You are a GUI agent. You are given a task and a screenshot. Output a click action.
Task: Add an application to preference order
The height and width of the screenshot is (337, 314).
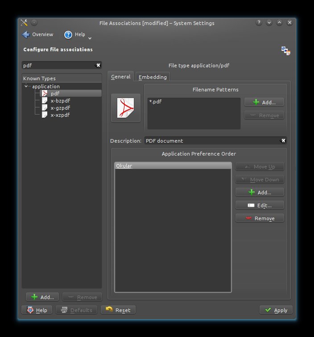coord(260,192)
